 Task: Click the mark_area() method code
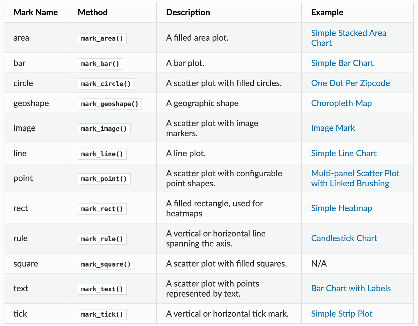(x=102, y=39)
